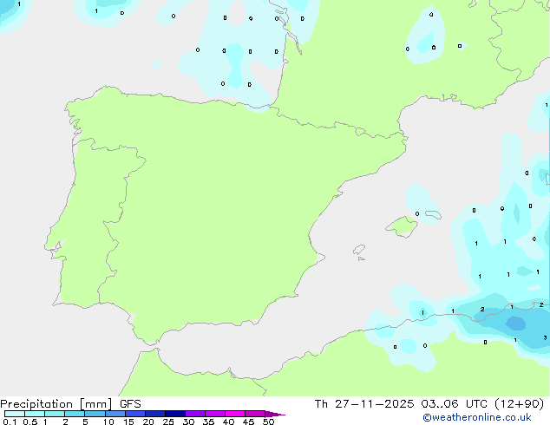Click the '03..06 UTC' time text
The height and width of the screenshot is (425, 550).
tap(454, 404)
